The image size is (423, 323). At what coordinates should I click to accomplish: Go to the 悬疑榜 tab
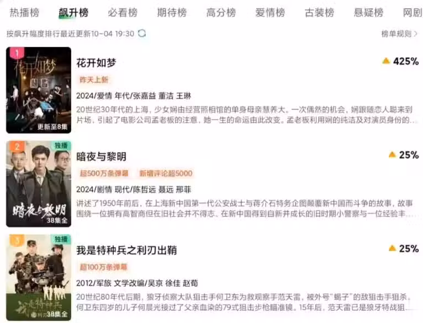point(368,13)
